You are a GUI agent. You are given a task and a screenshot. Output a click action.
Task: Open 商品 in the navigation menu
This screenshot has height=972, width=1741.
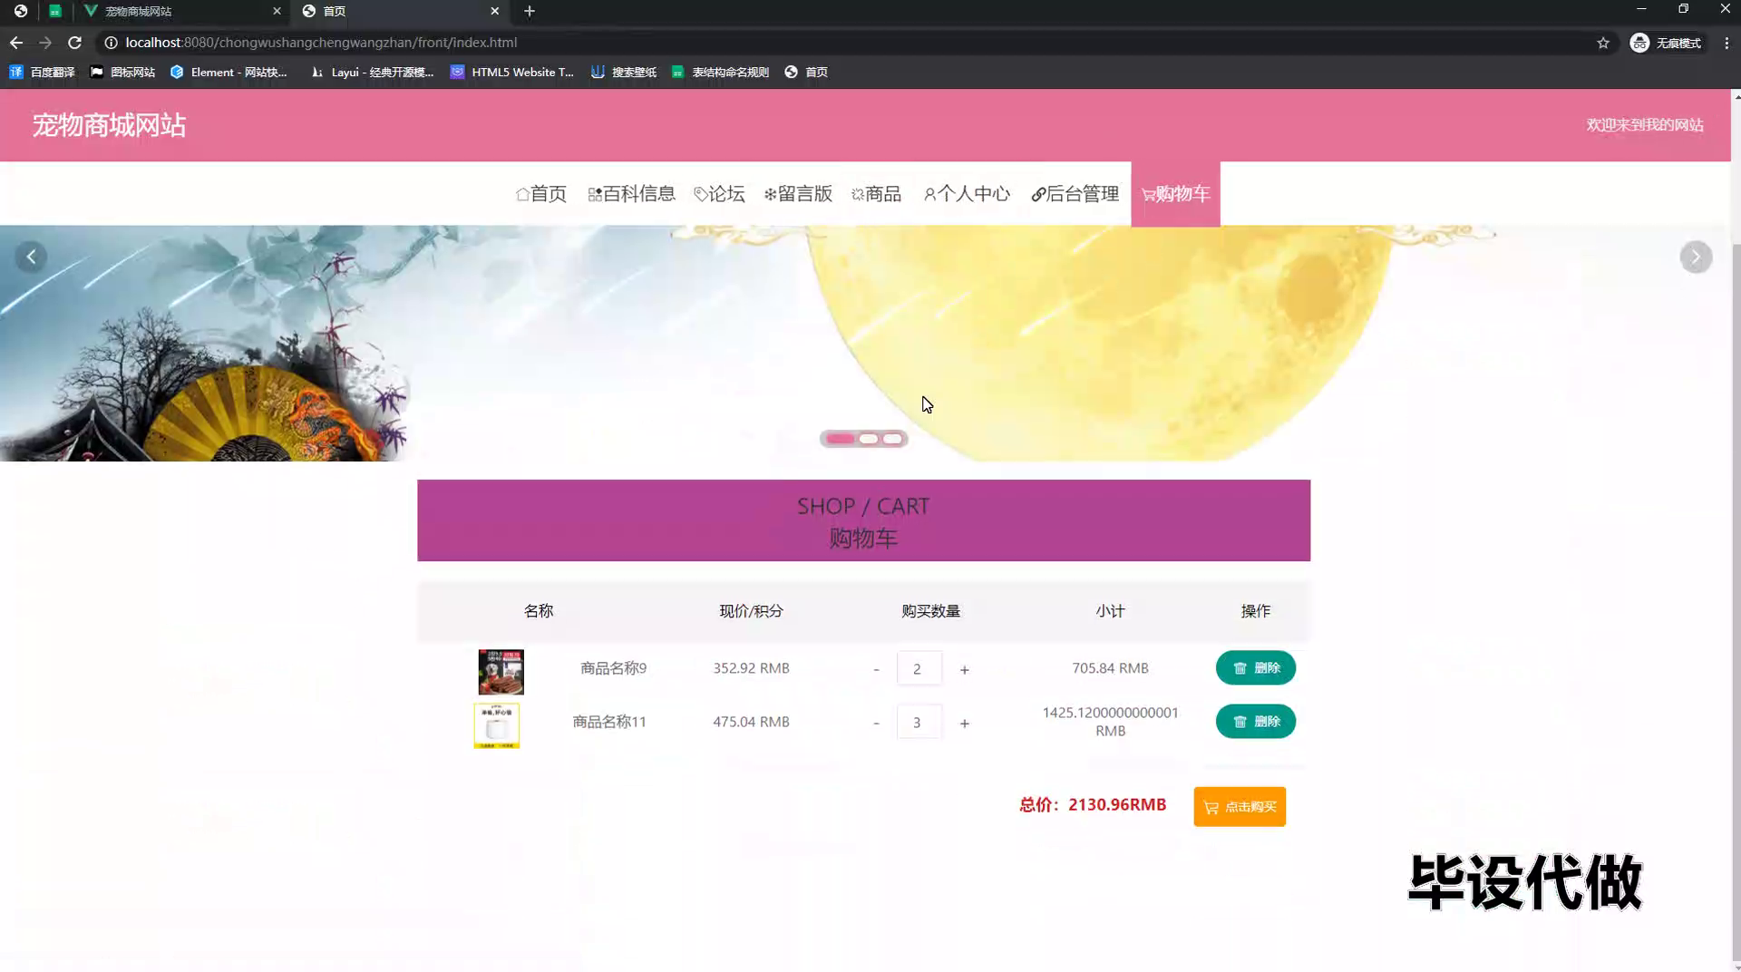coord(876,194)
